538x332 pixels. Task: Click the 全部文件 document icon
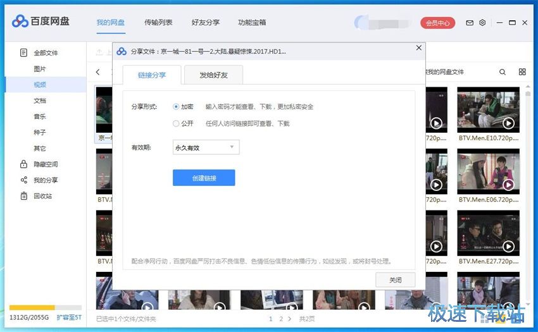23,52
